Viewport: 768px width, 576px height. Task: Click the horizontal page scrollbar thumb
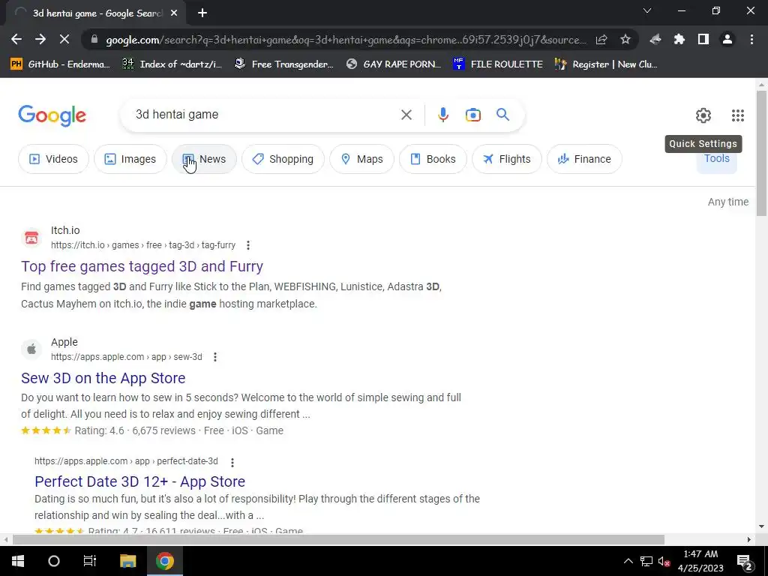click(338, 540)
